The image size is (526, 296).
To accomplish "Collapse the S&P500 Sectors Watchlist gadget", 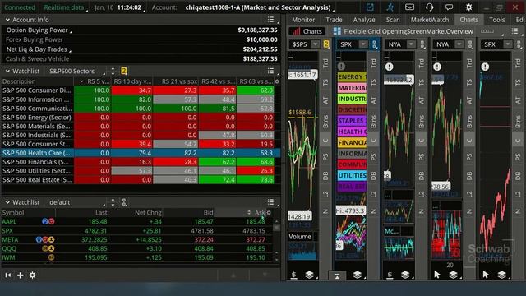I will tap(7, 71).
